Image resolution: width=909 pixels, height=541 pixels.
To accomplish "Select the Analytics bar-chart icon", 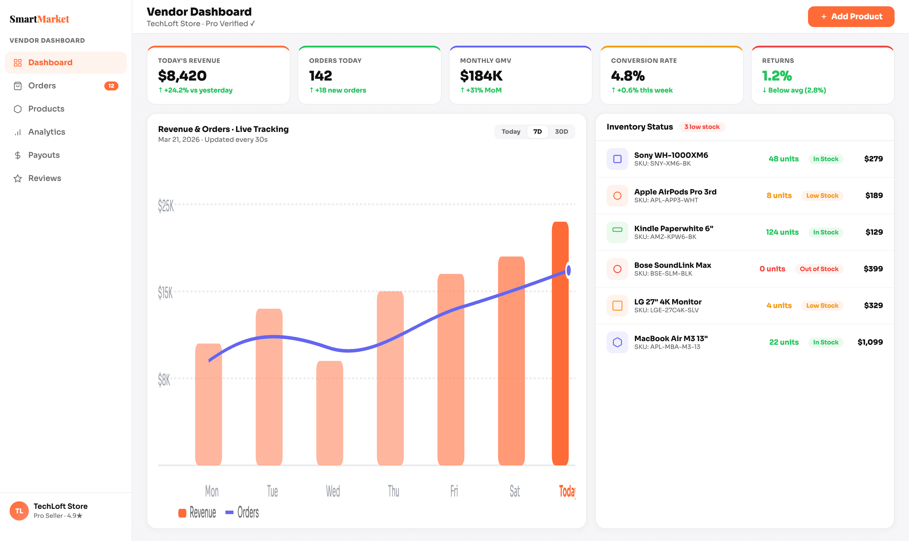I will point(17,132).
